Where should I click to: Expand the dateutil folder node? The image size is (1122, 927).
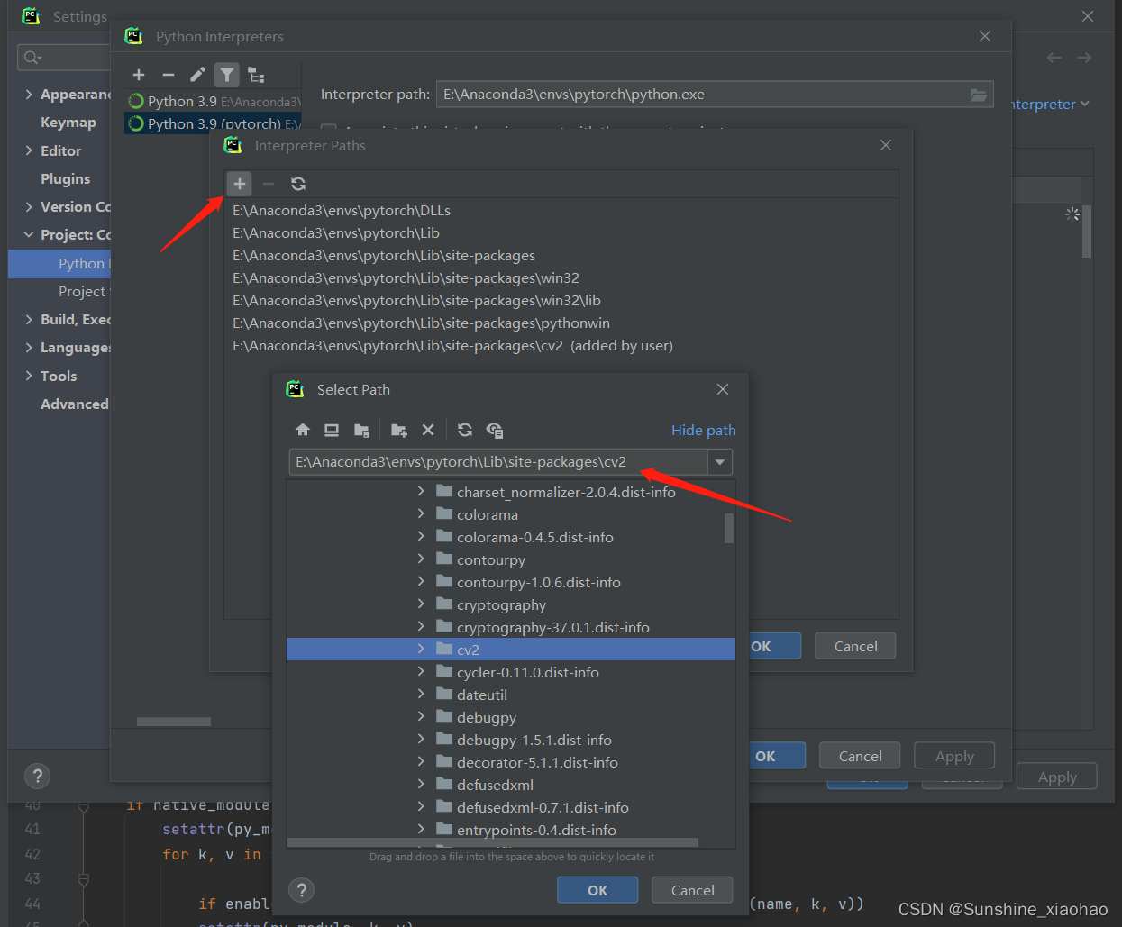pyautogui.click(x=421, y=694)
